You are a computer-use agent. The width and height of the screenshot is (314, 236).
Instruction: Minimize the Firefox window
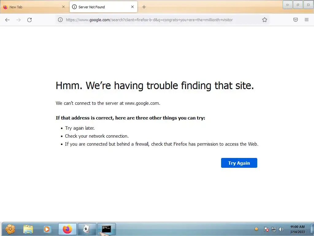click(x=287, y=5)
